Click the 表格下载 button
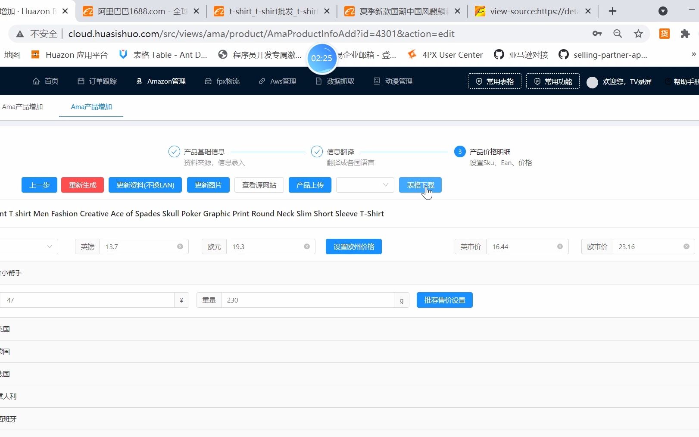This screenshot has width=699, height=437. pyautogui.click(x=420, y=185)
